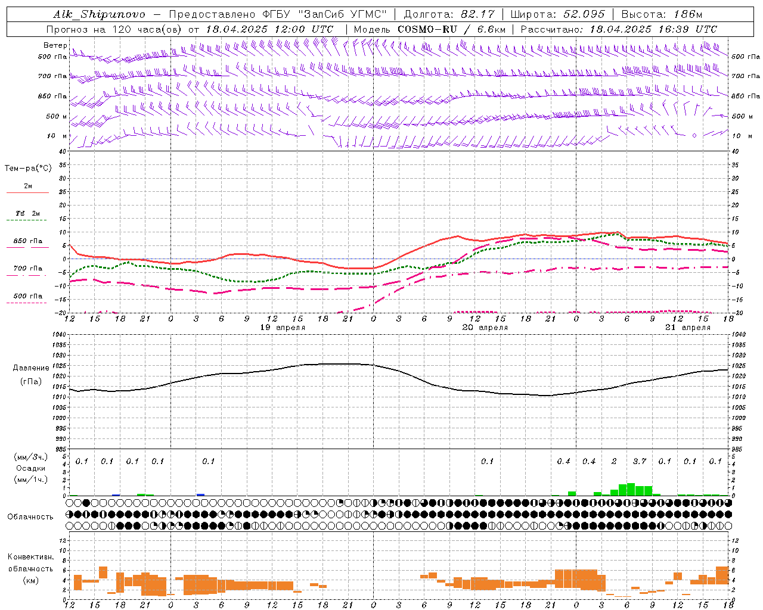Click the forecast length Прогноз на 120 часа(ов)

point(115,29)
